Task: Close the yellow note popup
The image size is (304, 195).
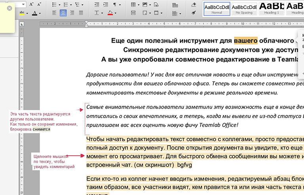Action: click(x=9, y=8)
